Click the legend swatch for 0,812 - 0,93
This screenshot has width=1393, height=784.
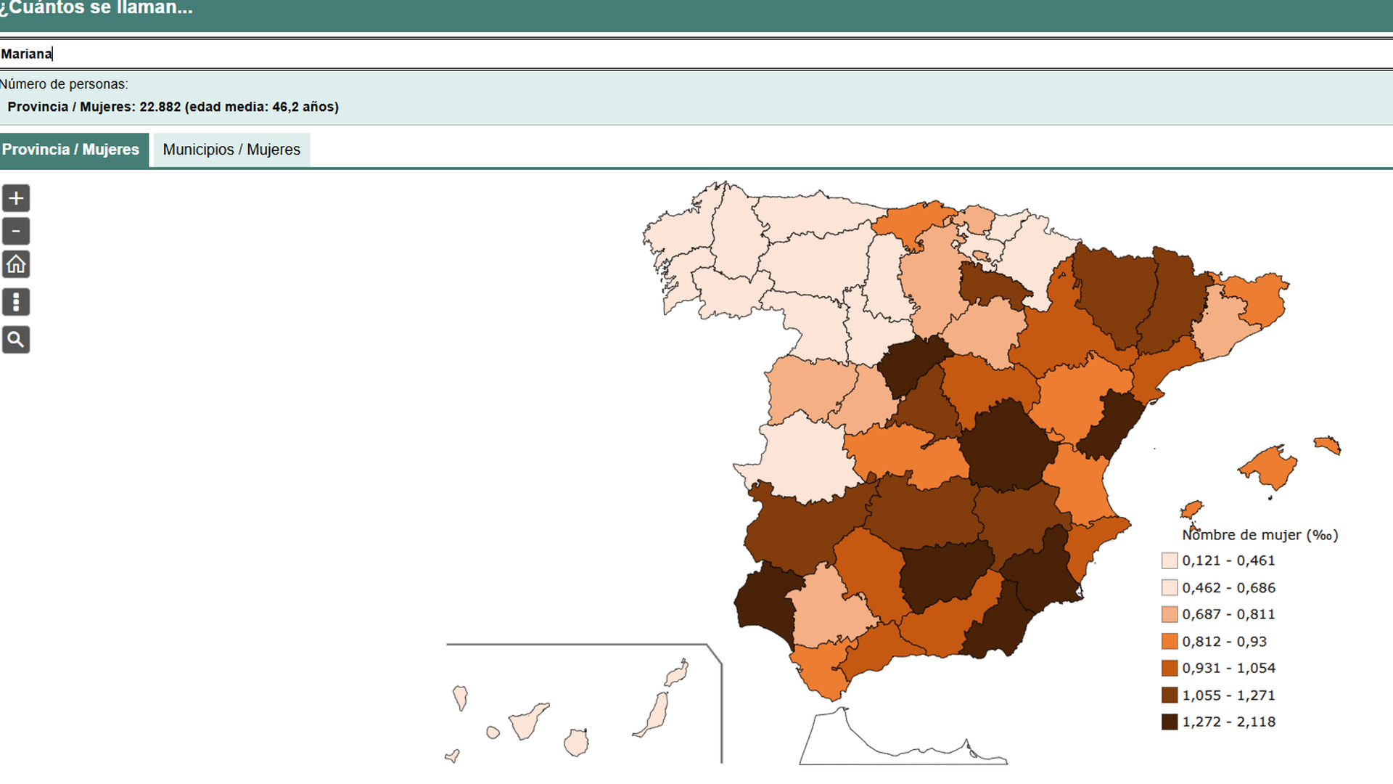pos(1169,641)
